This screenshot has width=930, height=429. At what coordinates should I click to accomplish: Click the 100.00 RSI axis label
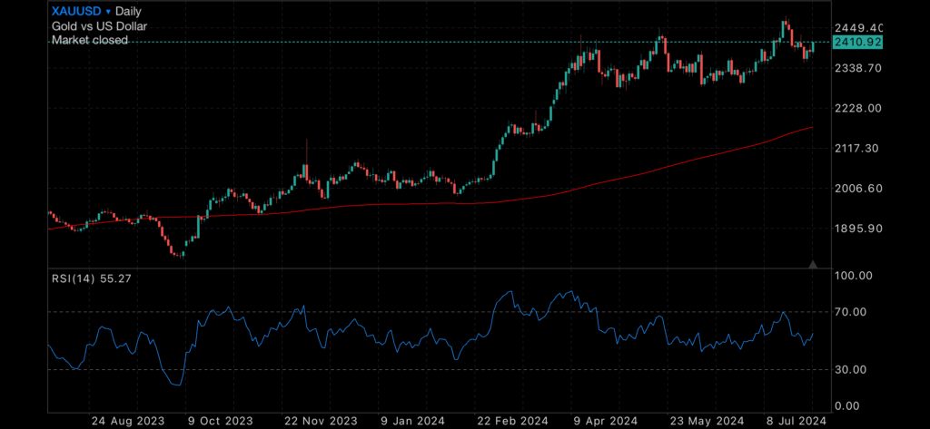point(853,276)
